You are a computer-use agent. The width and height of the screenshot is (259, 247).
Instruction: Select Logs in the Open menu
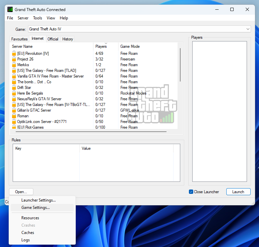point(42,240)
